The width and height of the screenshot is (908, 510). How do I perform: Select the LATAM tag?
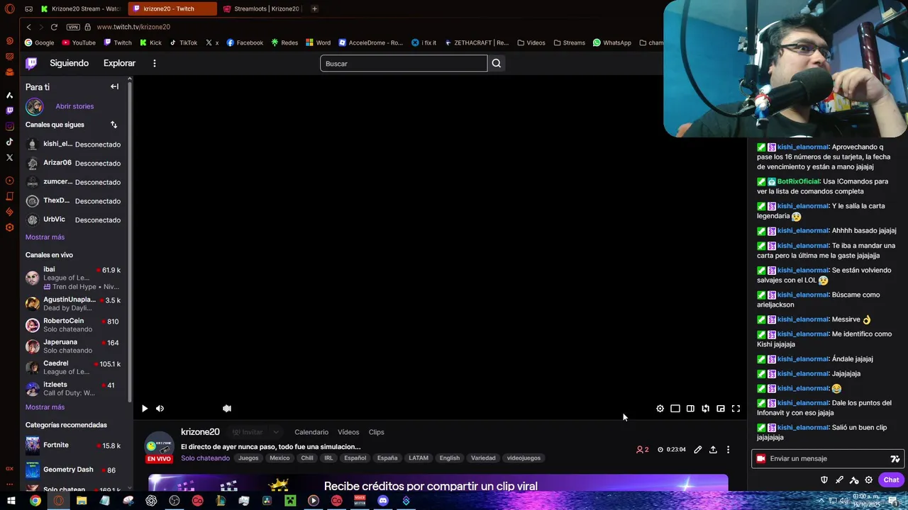(419, 458)
